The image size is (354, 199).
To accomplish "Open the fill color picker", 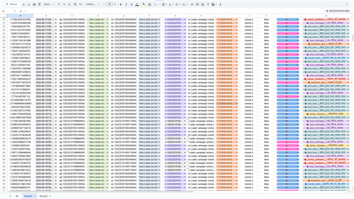I will click(144, 4).
